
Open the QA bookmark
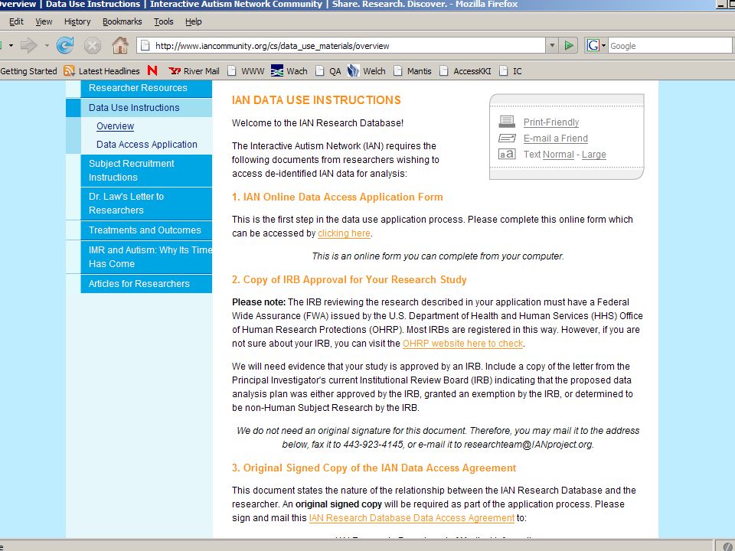[x=328, y=71]
